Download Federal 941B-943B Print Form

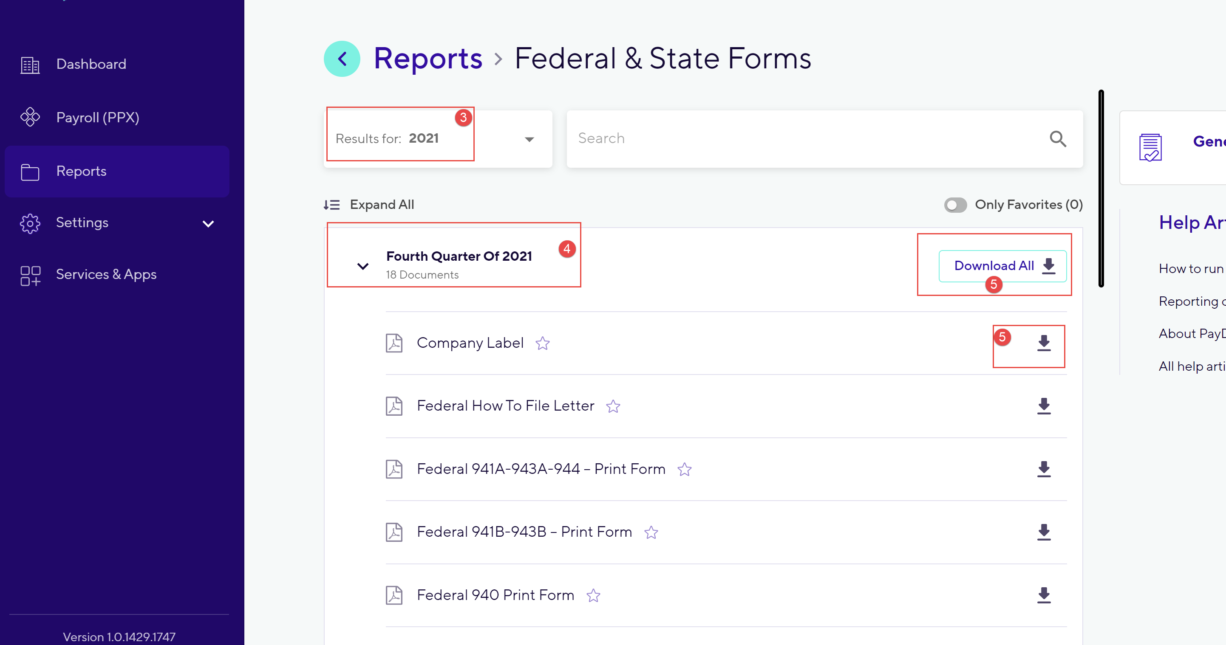(1044, 532)
